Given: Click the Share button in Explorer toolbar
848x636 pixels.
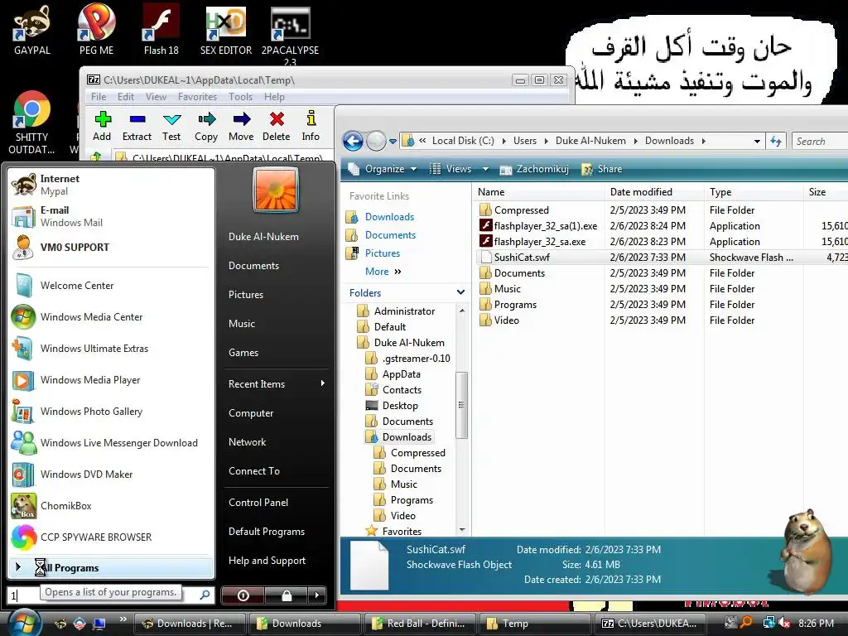Looking at the screenshot, I should coord(602,169).
